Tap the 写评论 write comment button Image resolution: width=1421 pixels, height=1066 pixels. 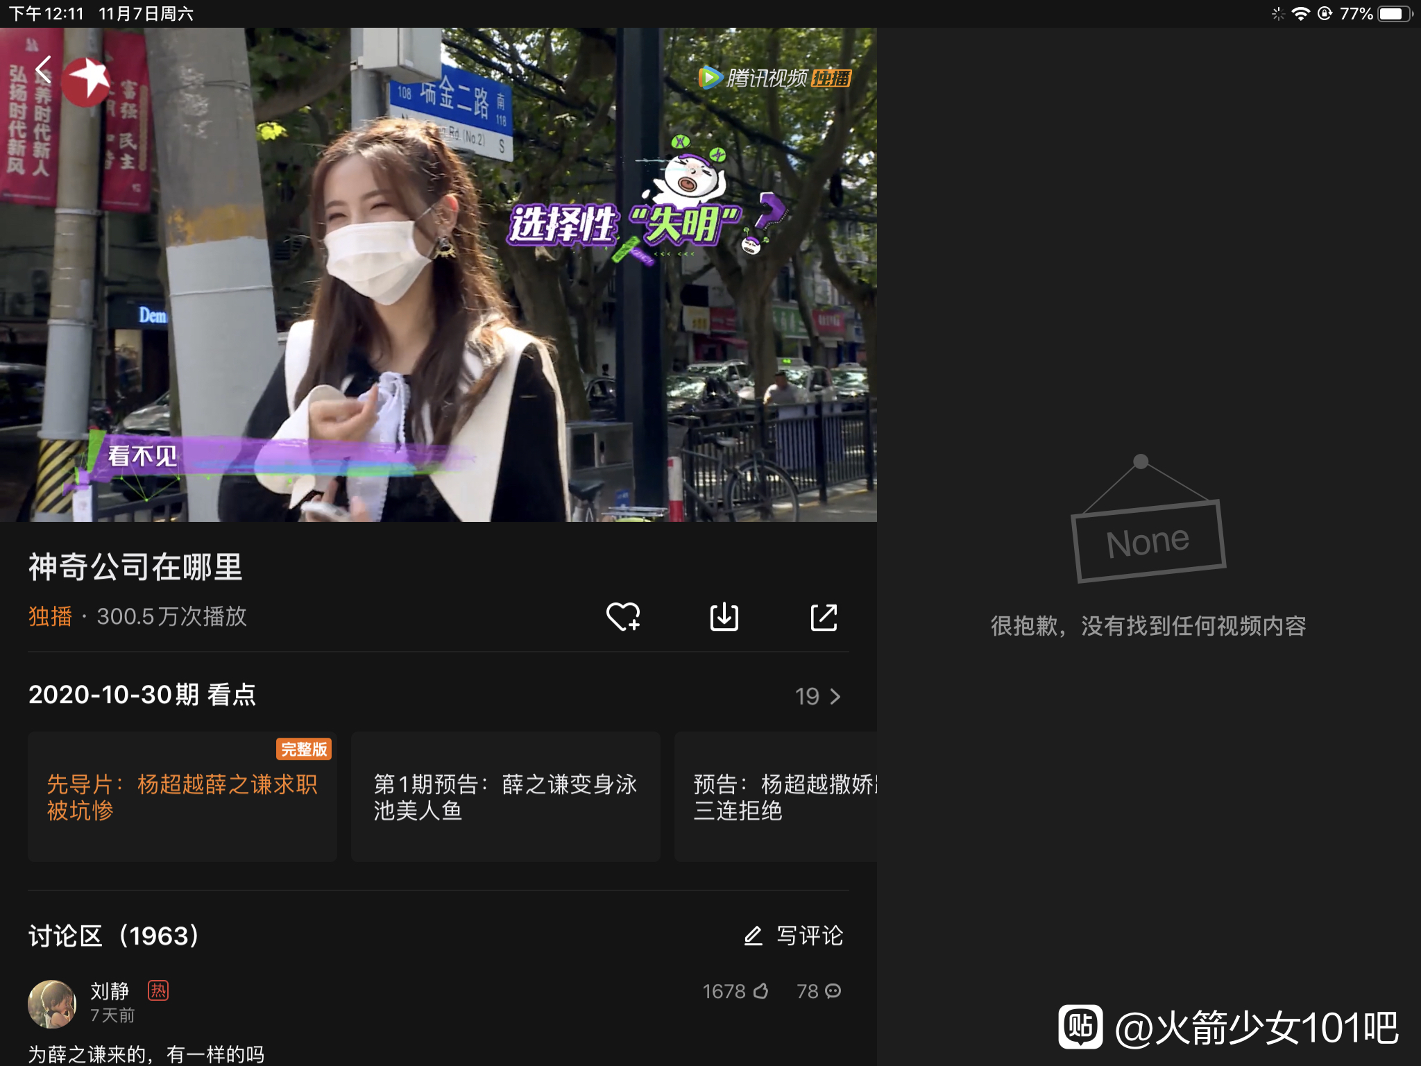pyautogui.click(x=793, y=936)
